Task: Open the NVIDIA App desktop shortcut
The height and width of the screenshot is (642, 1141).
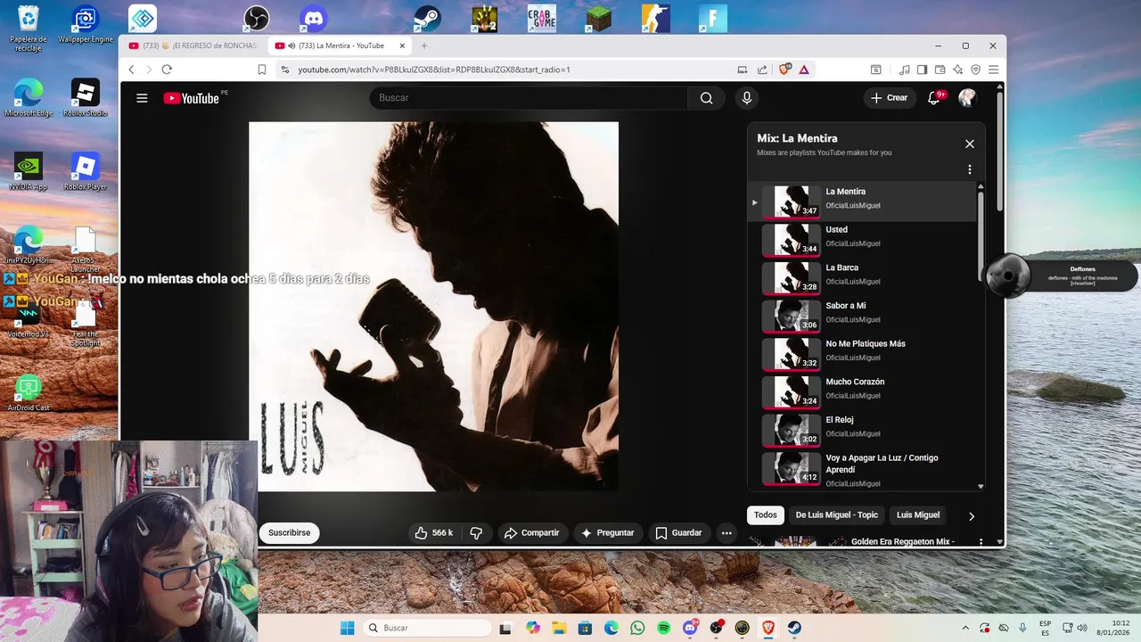Action: pyautogui.click(x=28, y=171)
